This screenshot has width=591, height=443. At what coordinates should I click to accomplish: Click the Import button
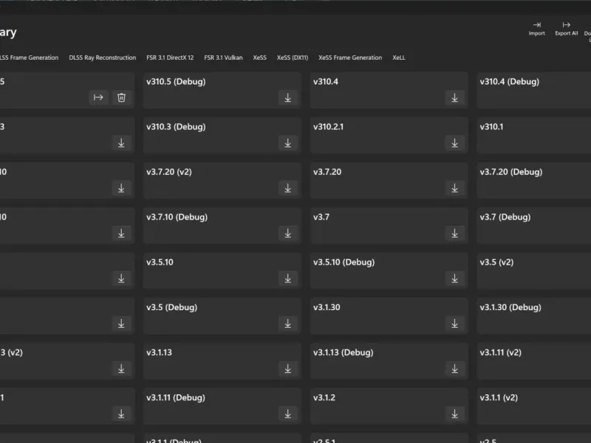click(537, 29)
